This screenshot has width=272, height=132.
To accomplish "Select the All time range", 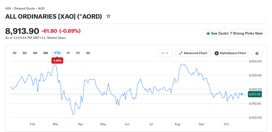I will click(88, 53).
